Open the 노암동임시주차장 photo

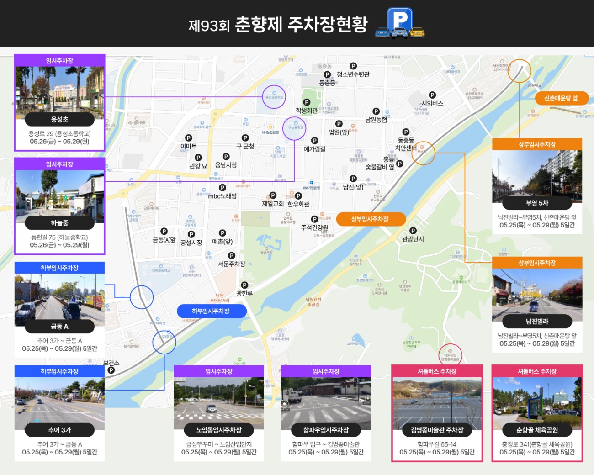coord(219,403)
